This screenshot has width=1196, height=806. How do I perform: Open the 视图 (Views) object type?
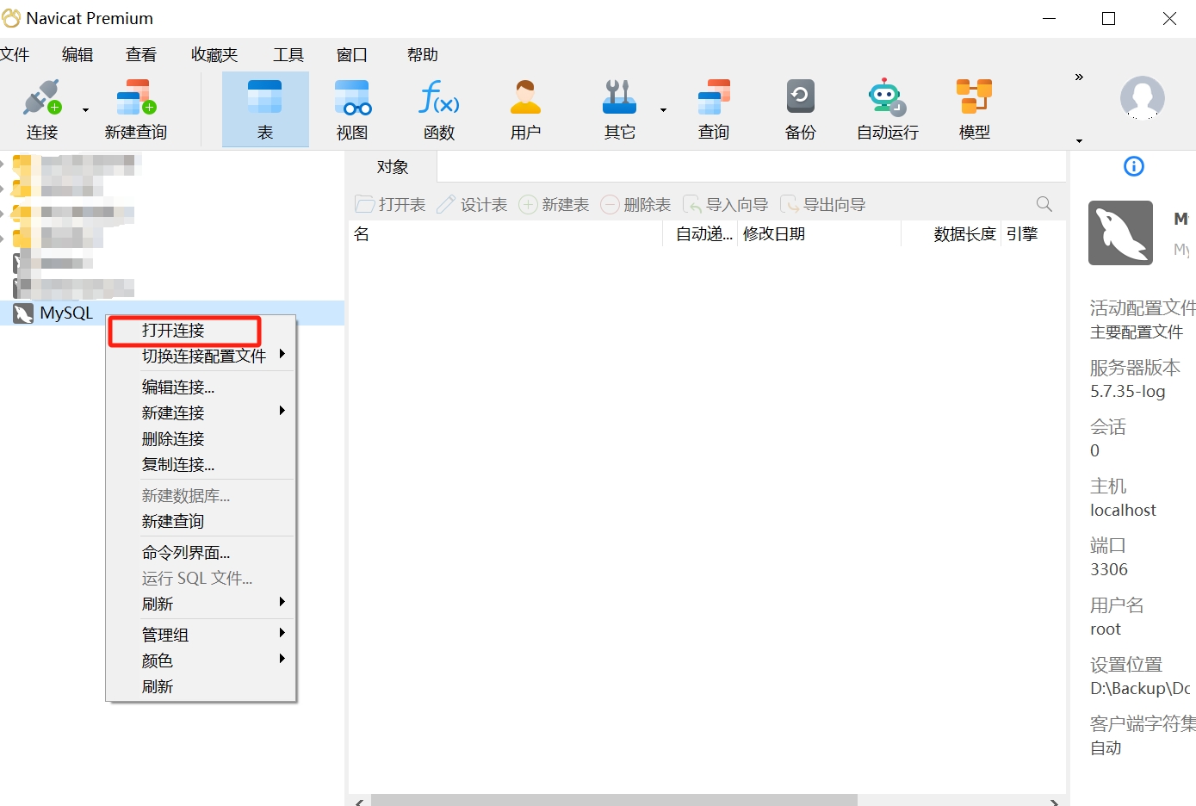351,106
